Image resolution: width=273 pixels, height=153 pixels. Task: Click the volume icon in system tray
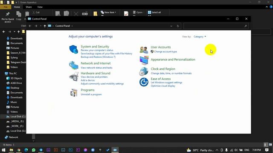point(236,150)
